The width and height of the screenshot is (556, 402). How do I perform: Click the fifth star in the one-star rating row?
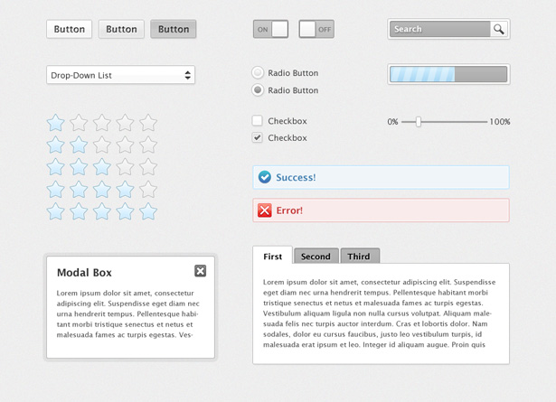tap(148, 123)
